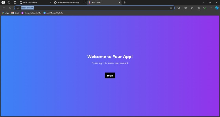Switch to the Device Activation tab

35,2
